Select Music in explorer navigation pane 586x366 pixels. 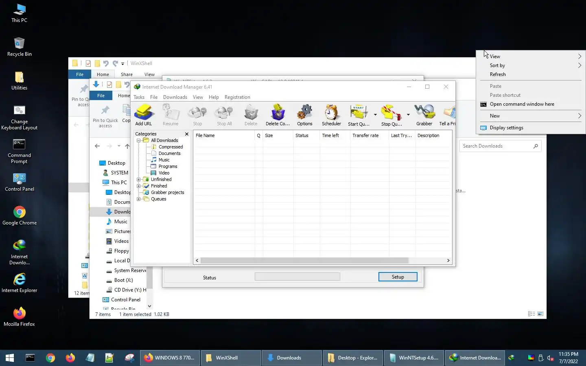click(120, 222)
